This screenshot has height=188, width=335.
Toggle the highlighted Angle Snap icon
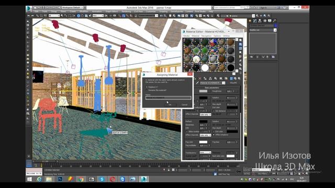point(124,16)
